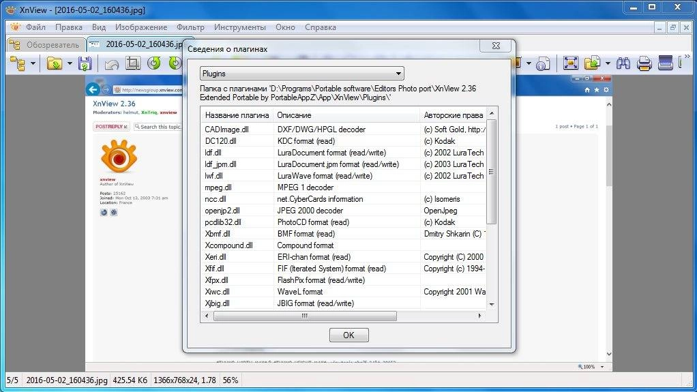The height and width of the screenshot is (392, 697).
Task: Select the lwf.dll plugin row
Action: (x=343, y=176)
